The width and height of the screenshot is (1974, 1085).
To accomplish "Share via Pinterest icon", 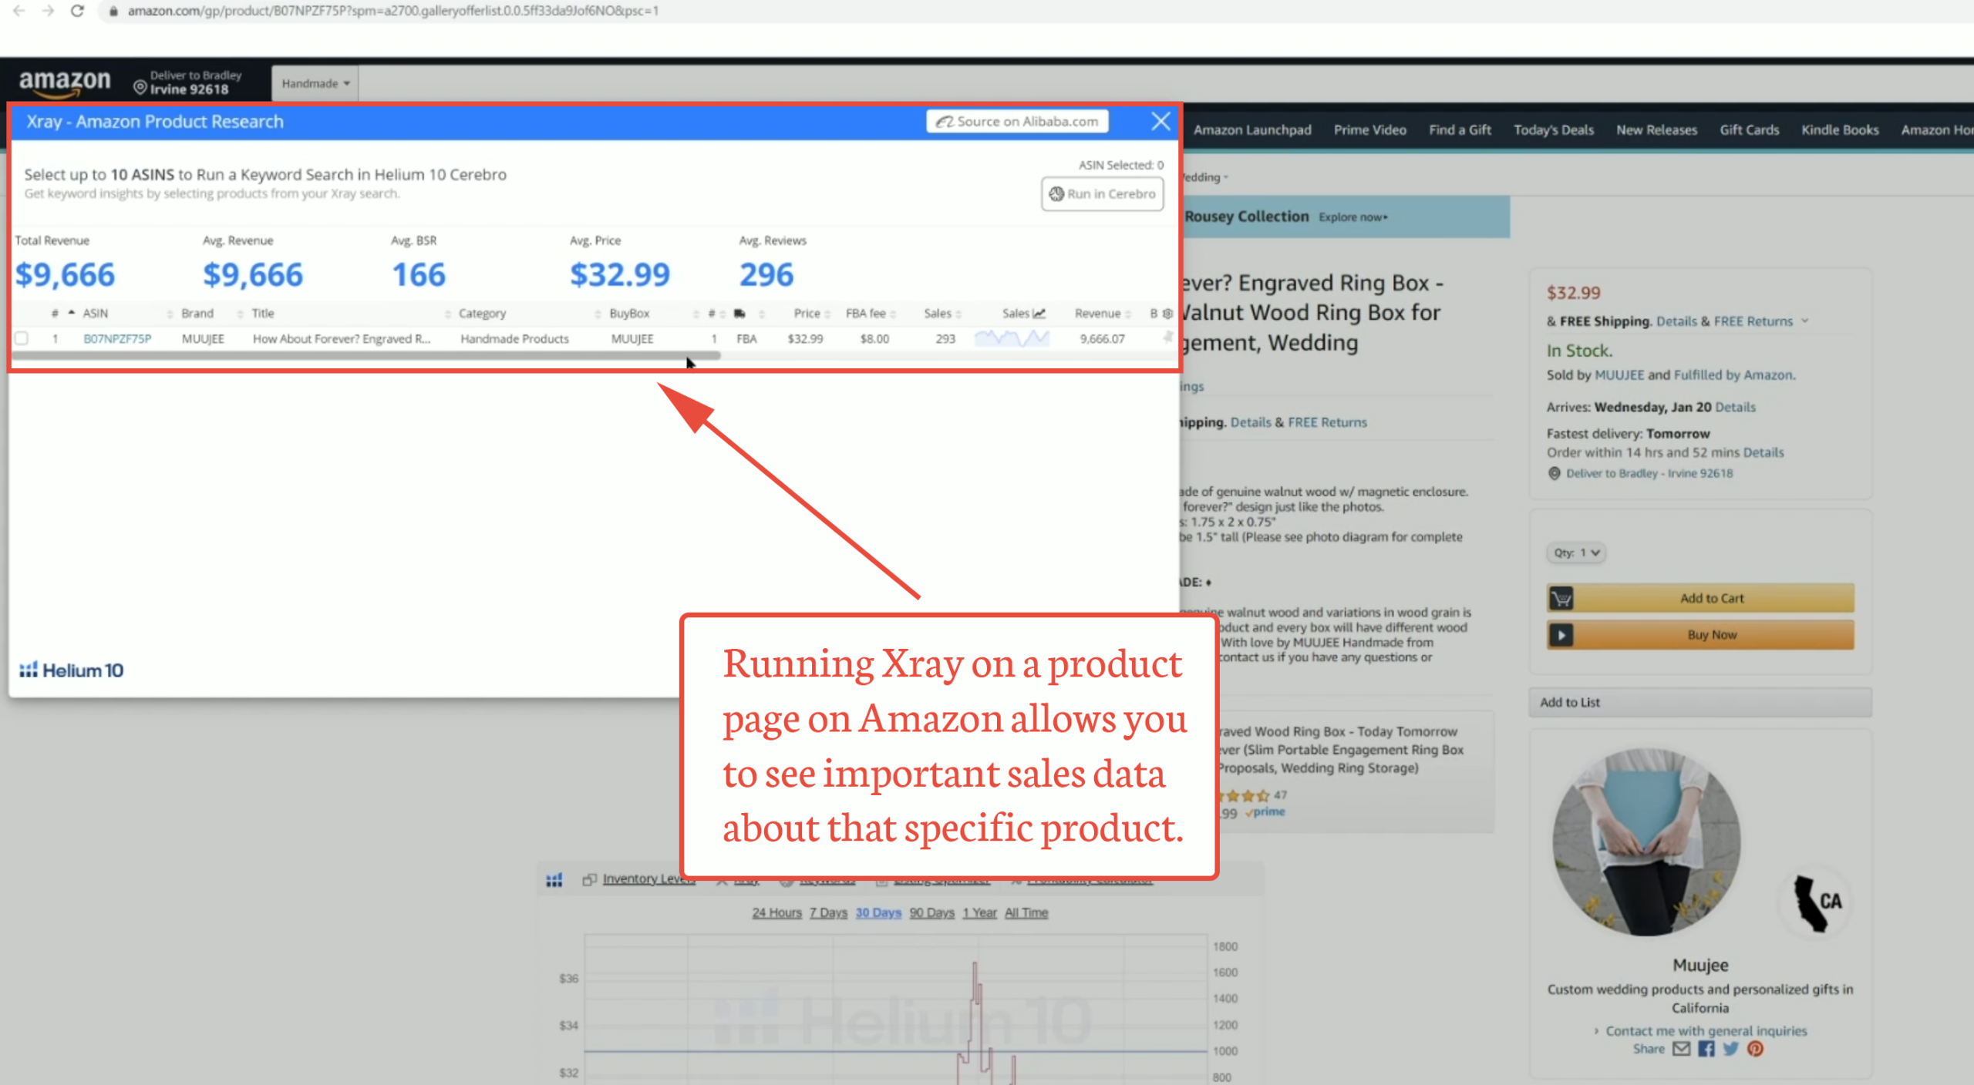I will (1756, 1049).
